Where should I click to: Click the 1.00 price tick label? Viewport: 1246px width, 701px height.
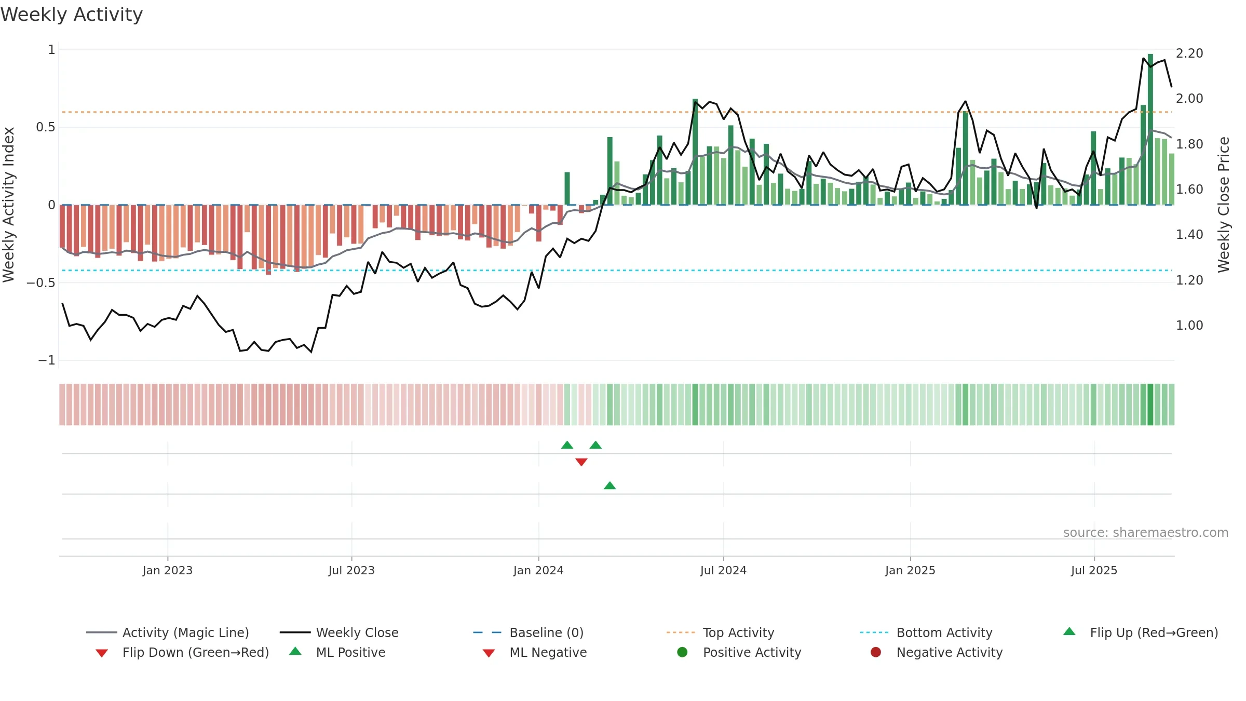coord(1189,326)
